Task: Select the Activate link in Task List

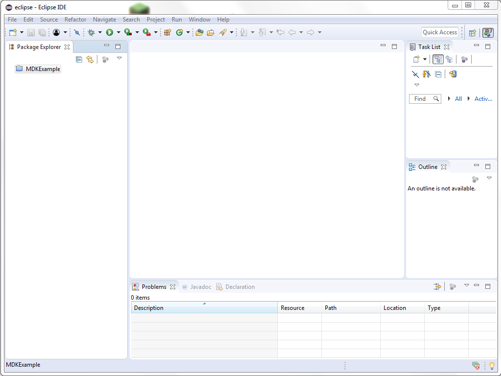Action: [482, 98]
